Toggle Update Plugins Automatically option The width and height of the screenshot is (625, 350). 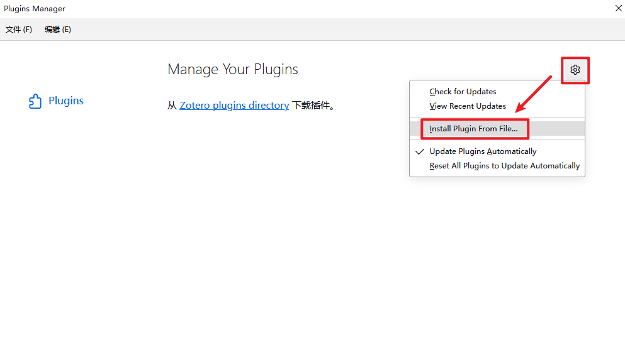[x=483, y=151]
